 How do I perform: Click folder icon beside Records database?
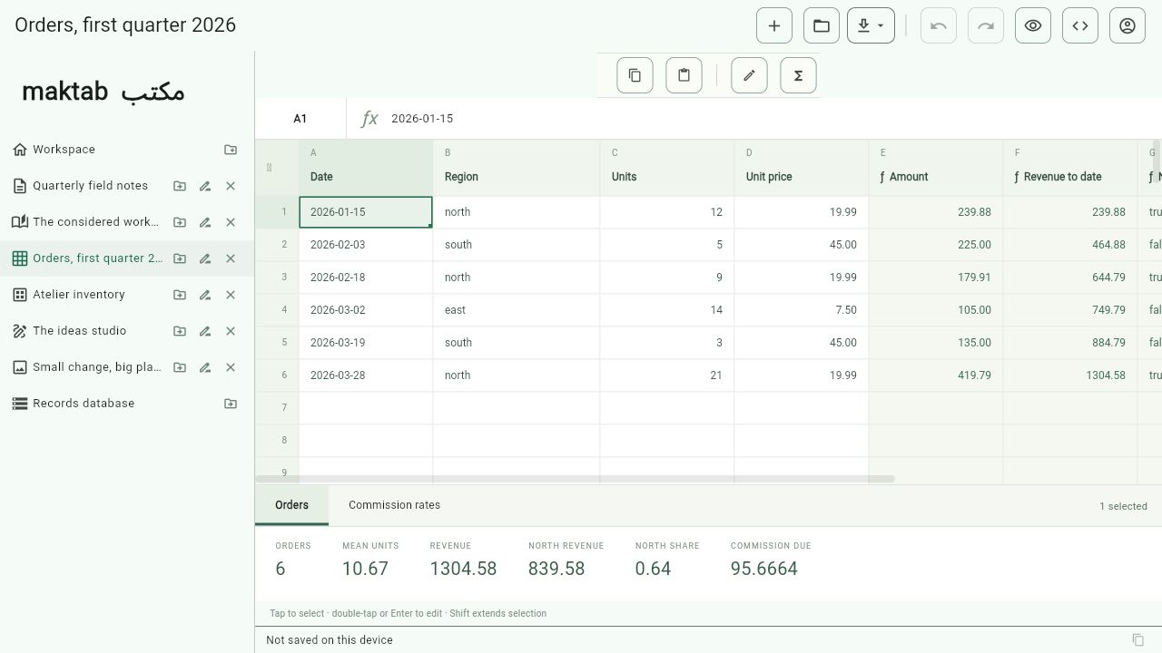pos(231,404)
